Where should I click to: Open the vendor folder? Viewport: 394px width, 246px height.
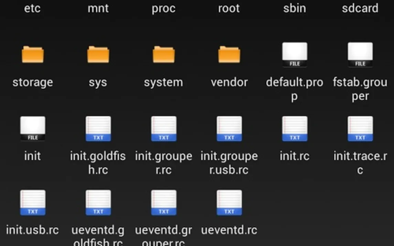(x=229, y=55)
